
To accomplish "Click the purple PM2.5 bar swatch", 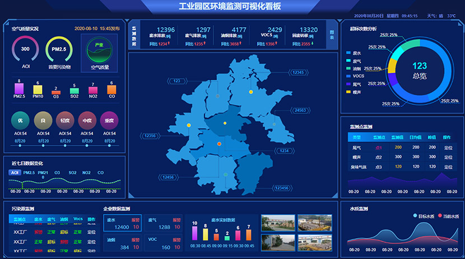I will click(19, 89).
